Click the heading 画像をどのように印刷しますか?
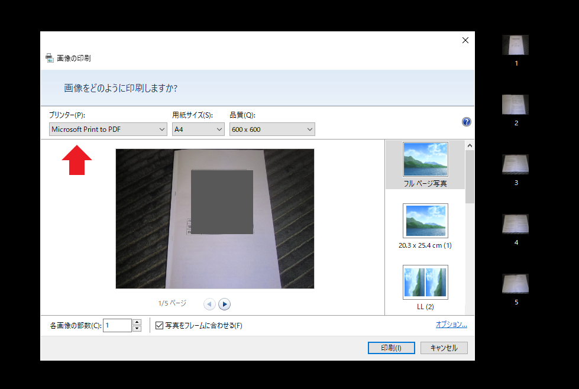The width and height of the screenshot is (579, 389). point(121,88)
